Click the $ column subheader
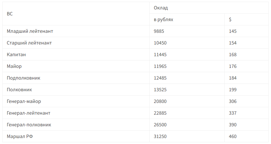Viewport: 271px width, 144px height. (230, 20)
